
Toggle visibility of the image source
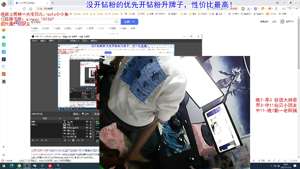[x=87, y=125]
